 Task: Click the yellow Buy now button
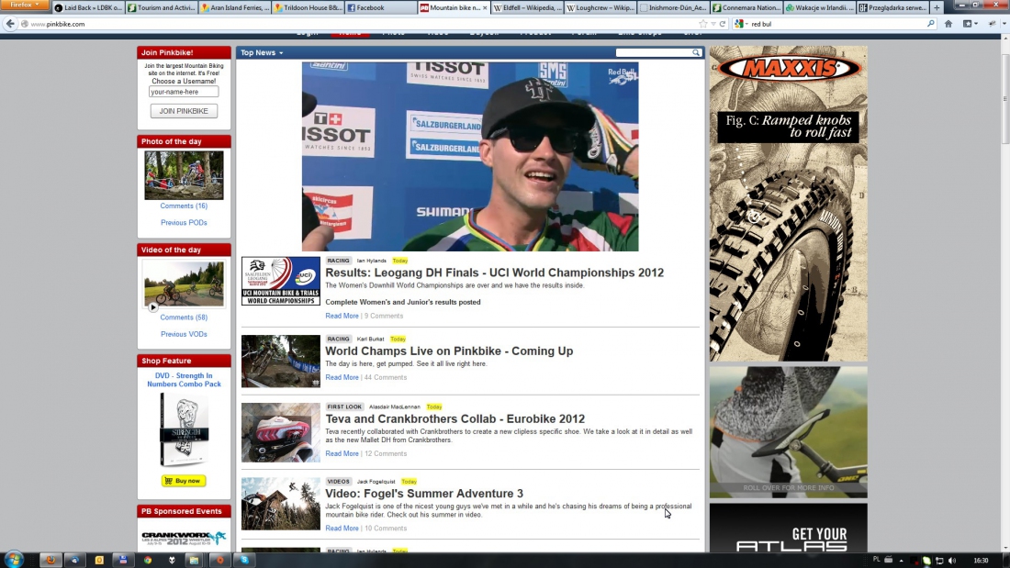[184, 481]
